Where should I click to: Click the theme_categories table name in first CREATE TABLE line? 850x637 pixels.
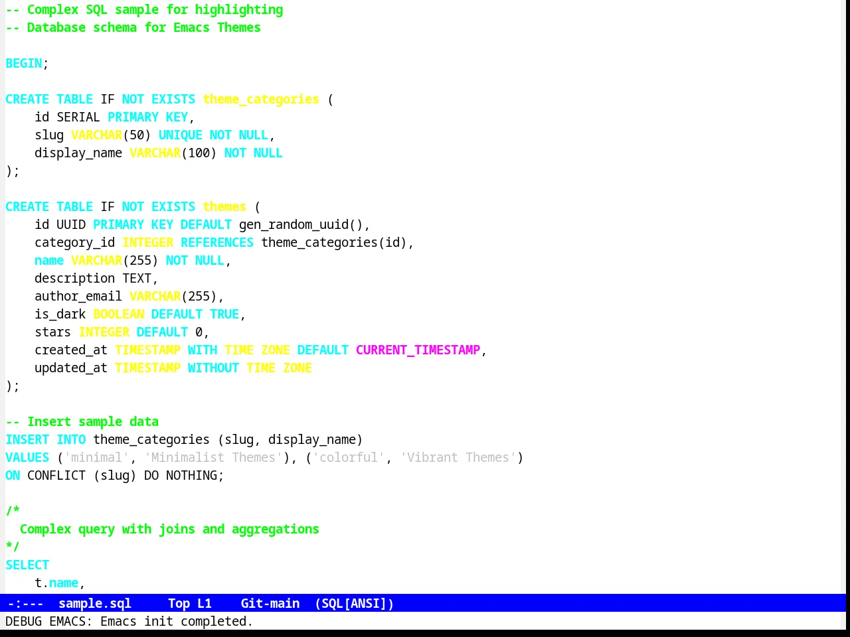[261, 99]
